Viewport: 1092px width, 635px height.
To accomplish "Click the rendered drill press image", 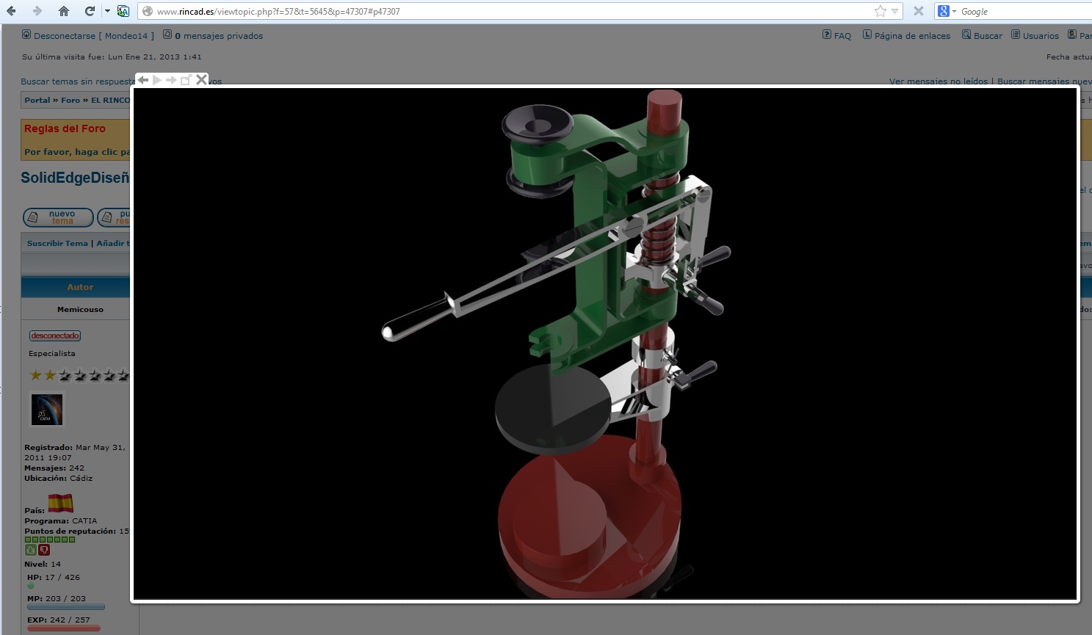I will click(x=605, y=343).
